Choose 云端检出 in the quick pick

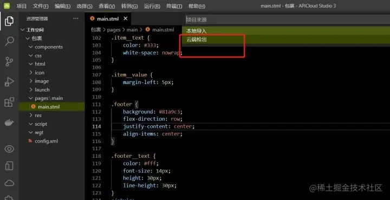click(286, 40)
